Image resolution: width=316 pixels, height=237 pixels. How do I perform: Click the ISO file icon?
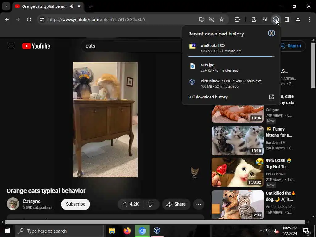(x=193, y=46)
